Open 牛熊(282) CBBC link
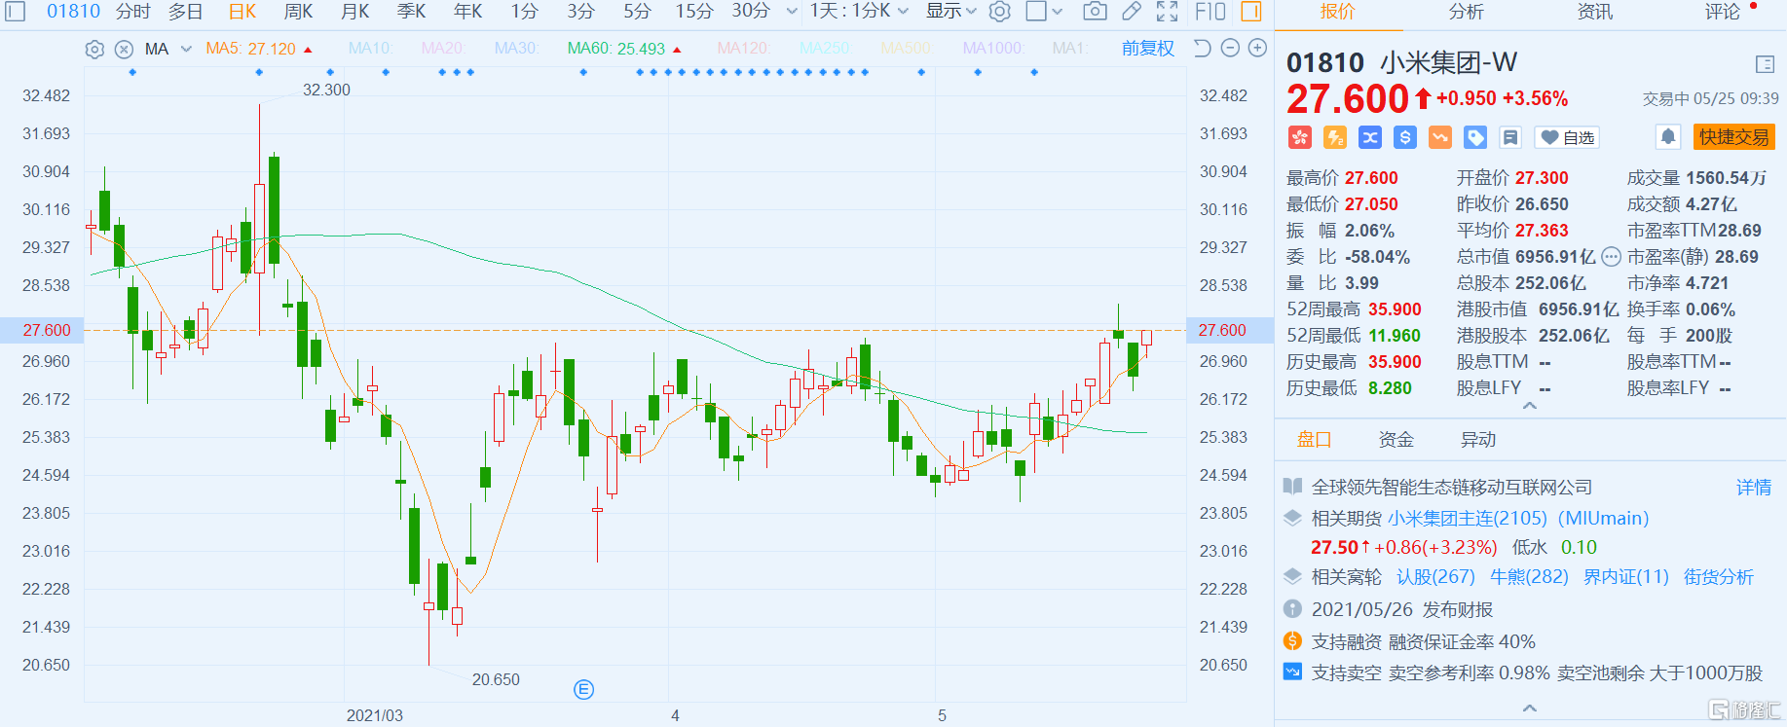Screen dimensions: 1787x727 click(1529, 577)
